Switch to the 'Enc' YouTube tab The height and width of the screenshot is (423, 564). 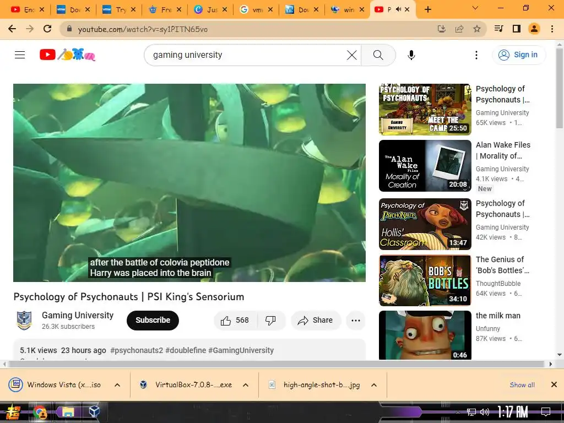28,10
